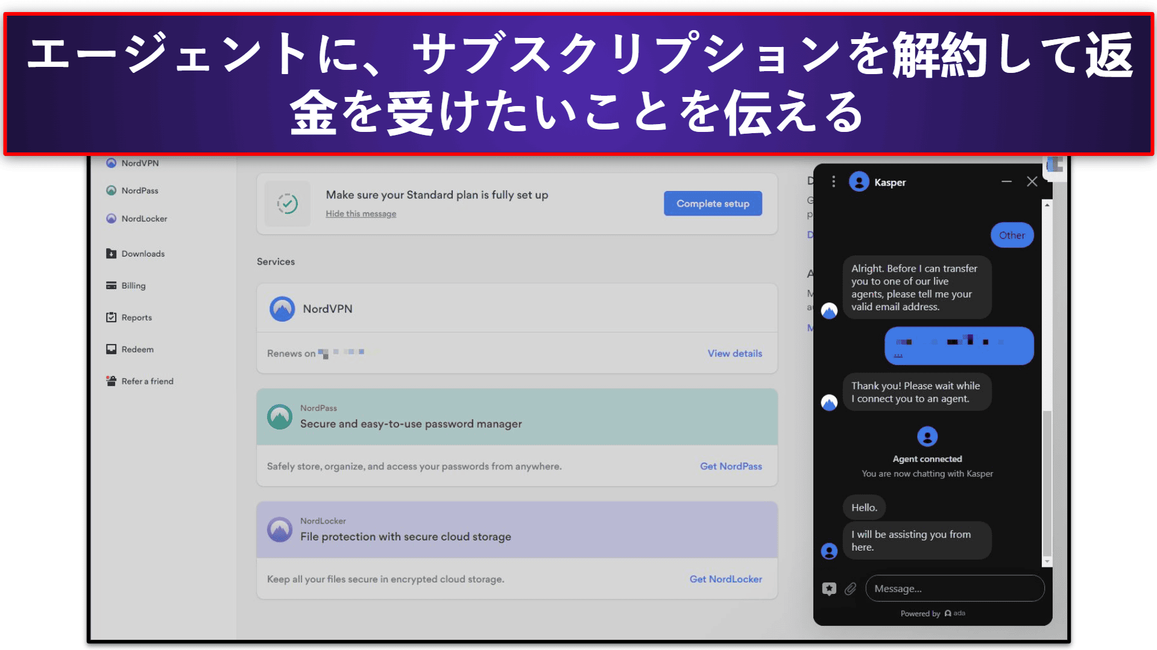Click the Complete setup button
This screenshot has width=1157, height=650.
pos(713,204)
